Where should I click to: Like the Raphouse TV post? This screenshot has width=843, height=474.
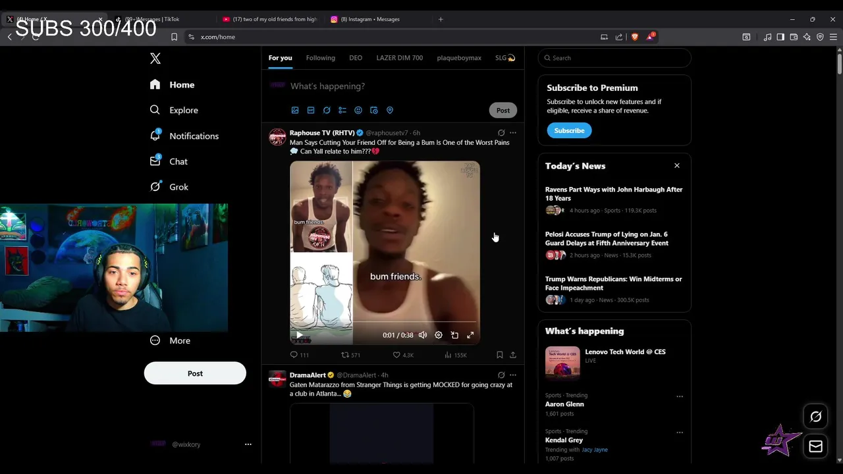pos(403,355)
